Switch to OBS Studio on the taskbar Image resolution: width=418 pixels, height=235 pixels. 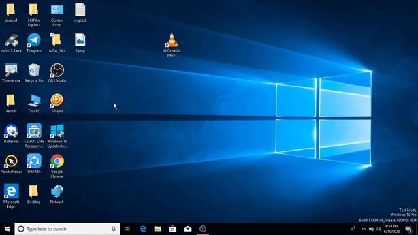pyautogui.click(x=202, y=229)
